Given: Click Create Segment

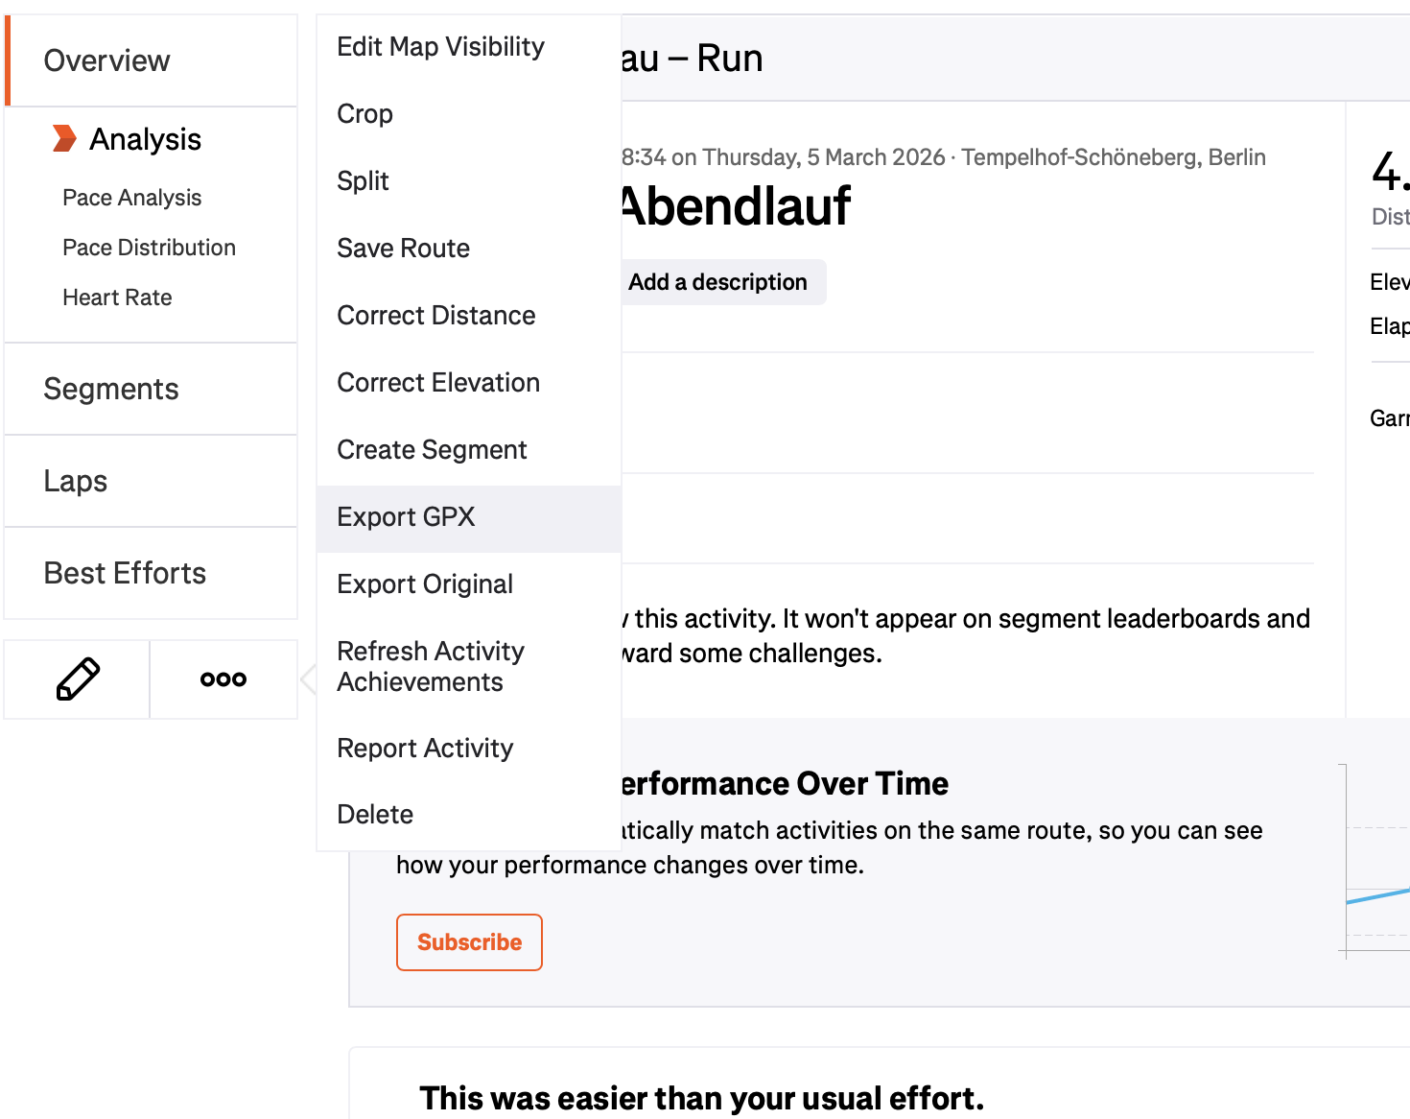Looking at the screenshot, I should pyautogui.click(x=432, y=449).
